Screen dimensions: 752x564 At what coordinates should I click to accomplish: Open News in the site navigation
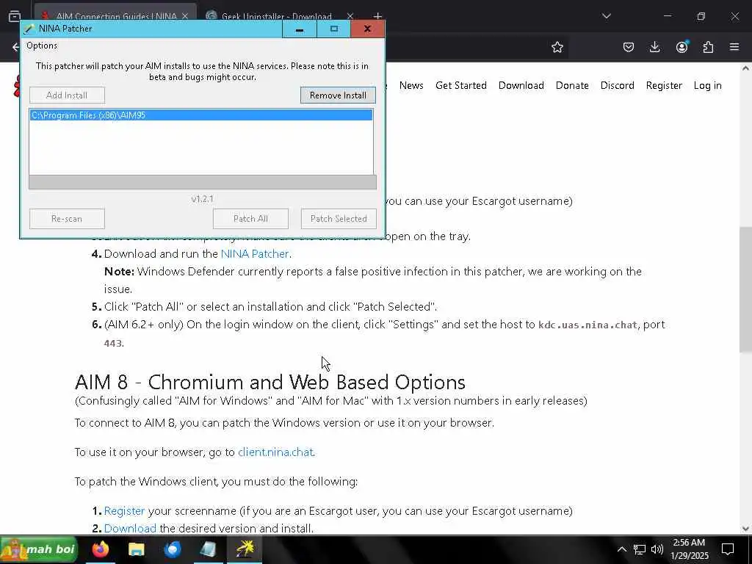pos(411,85)
